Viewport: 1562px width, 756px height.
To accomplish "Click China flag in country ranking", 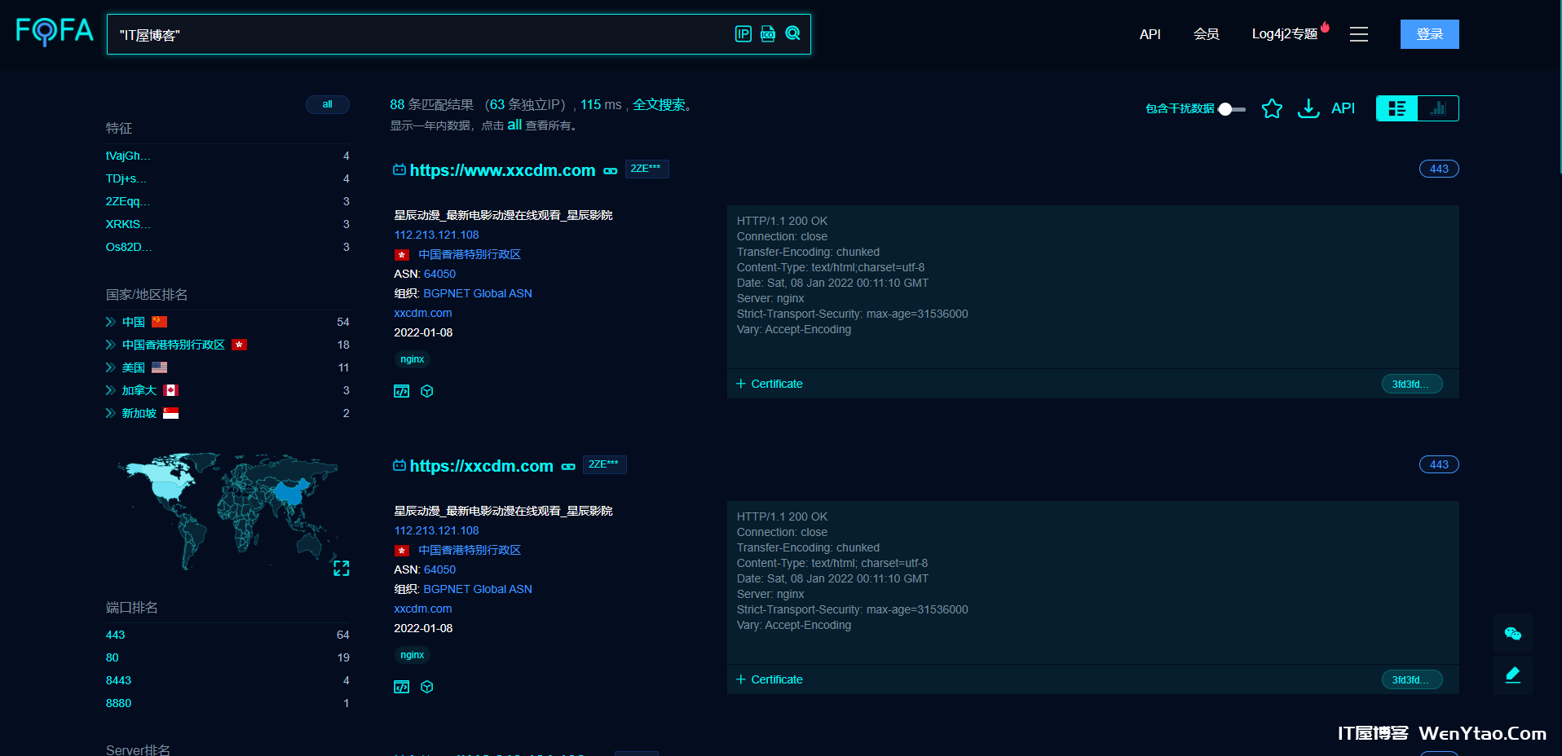I will (159, 322).
